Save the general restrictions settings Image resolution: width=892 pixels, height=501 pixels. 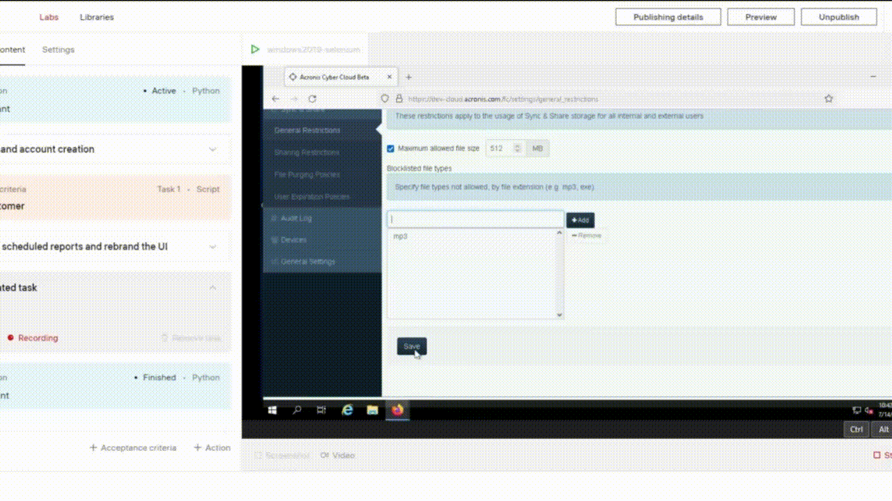coord(411,346)
